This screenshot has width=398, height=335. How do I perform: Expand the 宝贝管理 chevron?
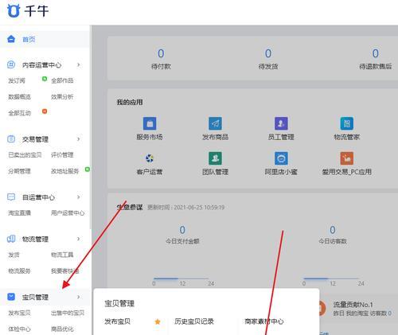78,297
